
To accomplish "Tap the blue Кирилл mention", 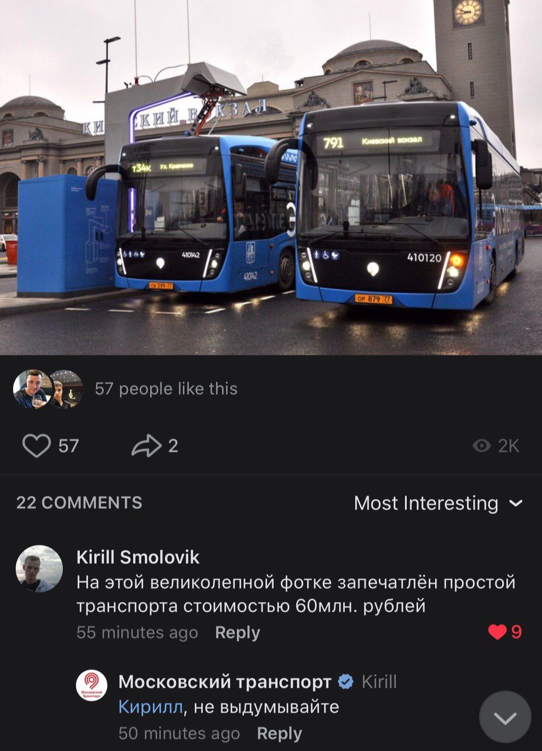I will pos(151,707).
